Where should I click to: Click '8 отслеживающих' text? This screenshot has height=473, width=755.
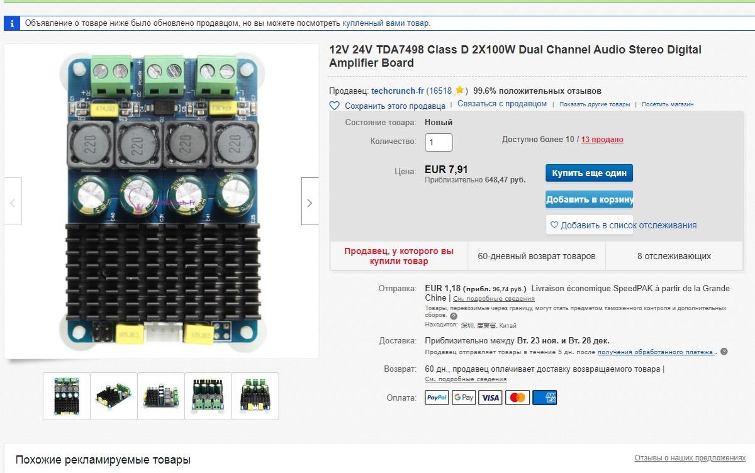click(x=674, y=256)
